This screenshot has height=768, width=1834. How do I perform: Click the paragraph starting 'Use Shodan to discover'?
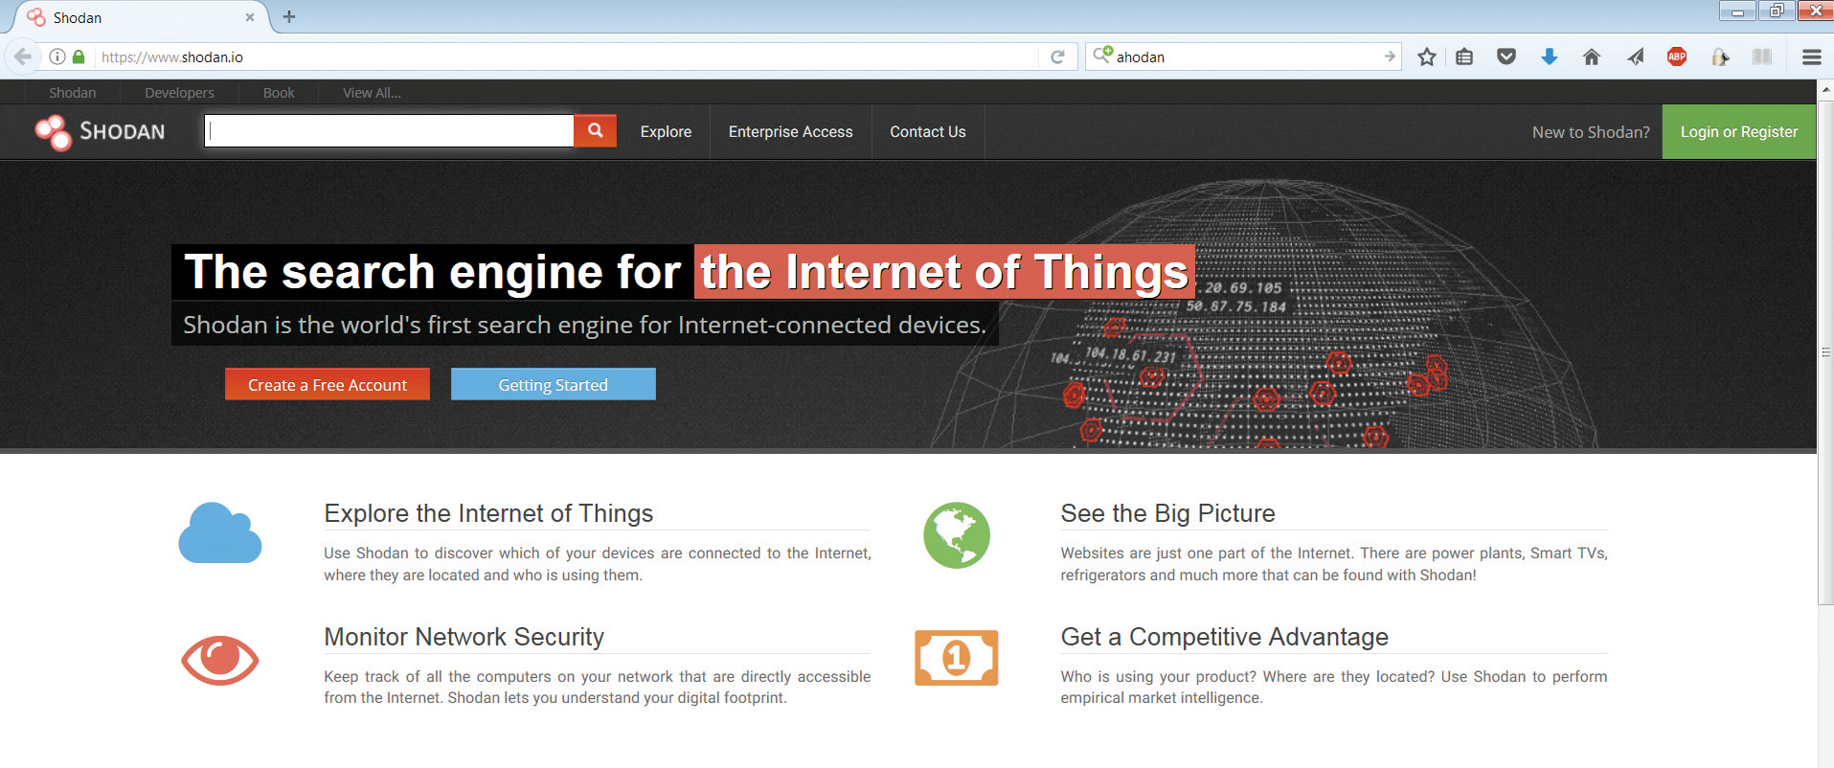(598, 564)
